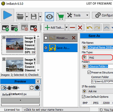Toggle the Auto-refresh checkbox
This screenshot has width=113, height=112.
pos(3,88)
